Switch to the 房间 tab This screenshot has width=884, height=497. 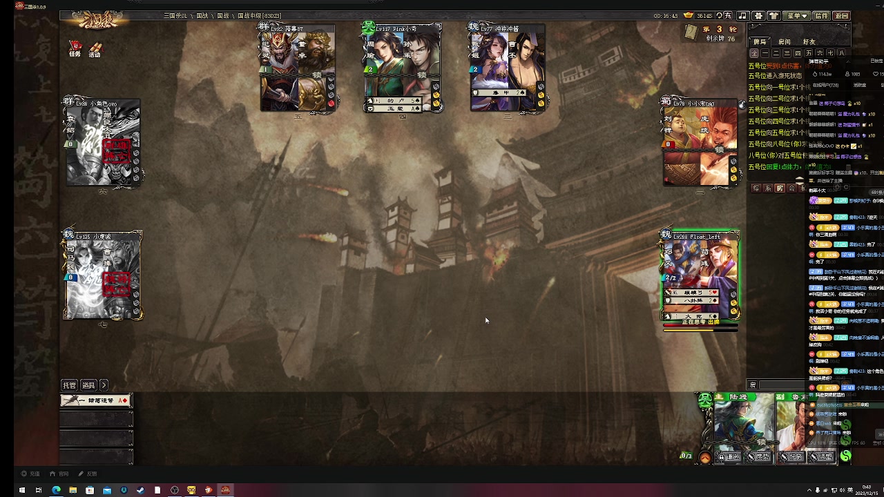click(785, 41)
